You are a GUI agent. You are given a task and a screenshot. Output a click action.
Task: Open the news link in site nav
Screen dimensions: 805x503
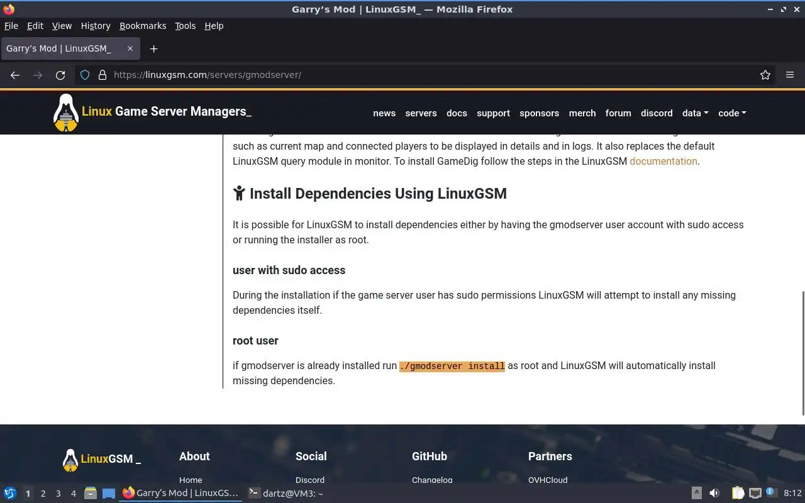(384, 113)
